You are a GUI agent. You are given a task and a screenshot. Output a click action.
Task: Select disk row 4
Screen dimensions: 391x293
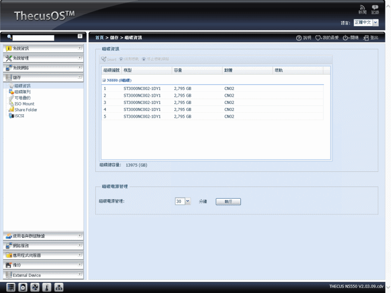point(213,109)
